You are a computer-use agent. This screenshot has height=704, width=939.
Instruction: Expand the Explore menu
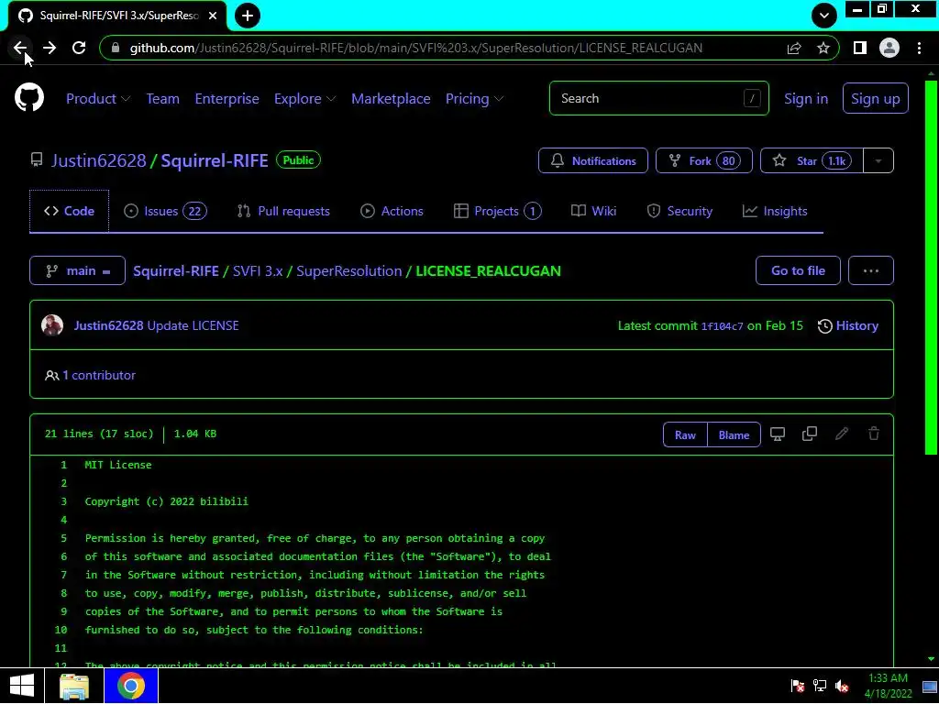coord(304,99)
